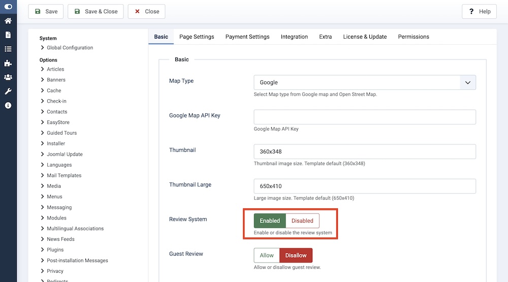
Task: Expand the EasyStore options entry
Action: [58, 122]
